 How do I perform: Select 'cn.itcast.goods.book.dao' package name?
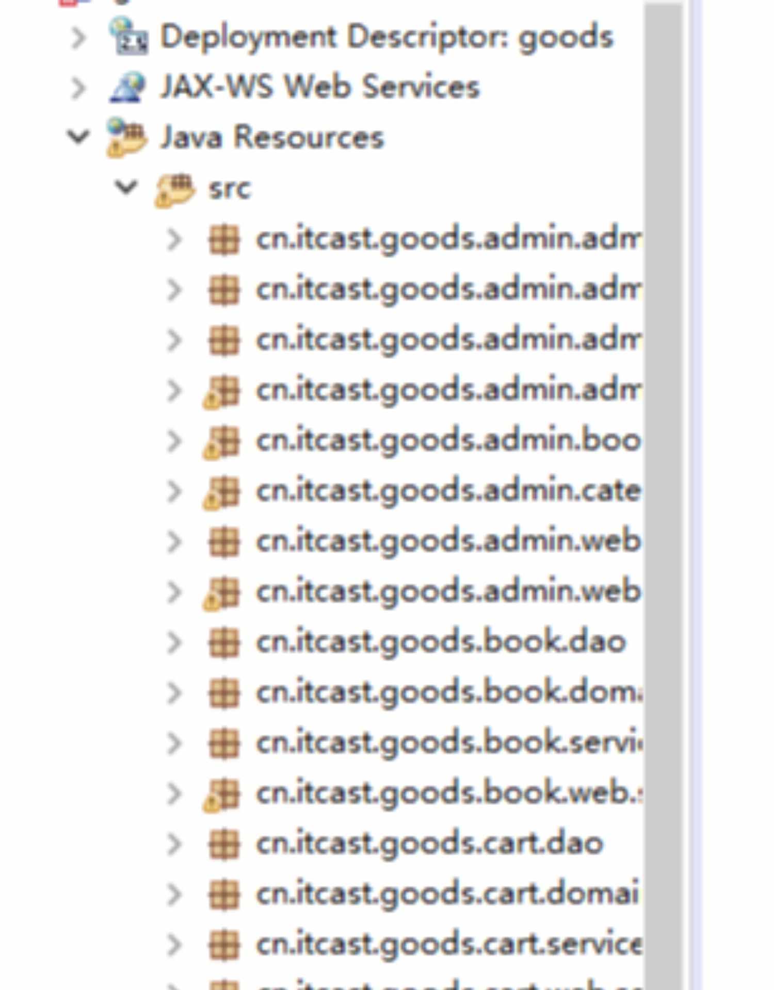(x=441, y=643)
